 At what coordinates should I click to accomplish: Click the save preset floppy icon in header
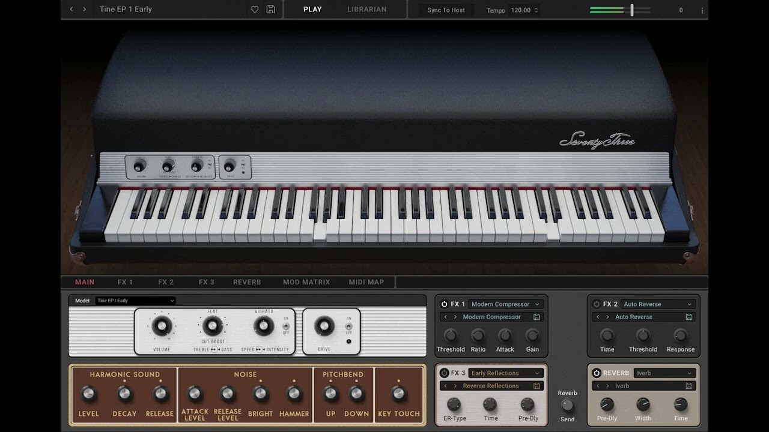click(271, 10)
